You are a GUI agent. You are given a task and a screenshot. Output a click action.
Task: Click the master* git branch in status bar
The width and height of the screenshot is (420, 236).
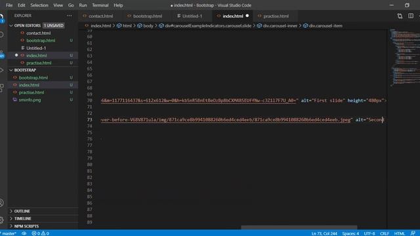9,233
